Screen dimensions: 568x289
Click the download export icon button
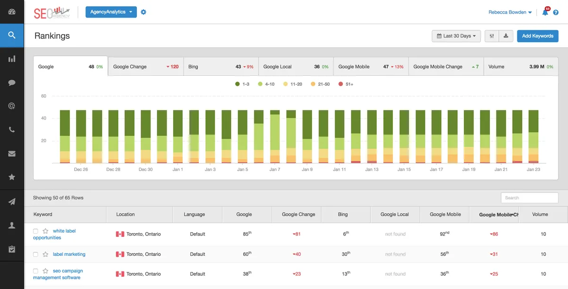click(x=506, y=36)
